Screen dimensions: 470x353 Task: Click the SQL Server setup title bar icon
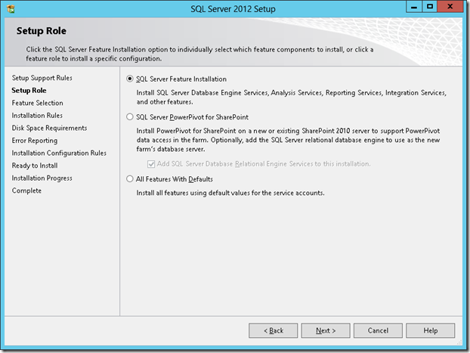[11, 9]
